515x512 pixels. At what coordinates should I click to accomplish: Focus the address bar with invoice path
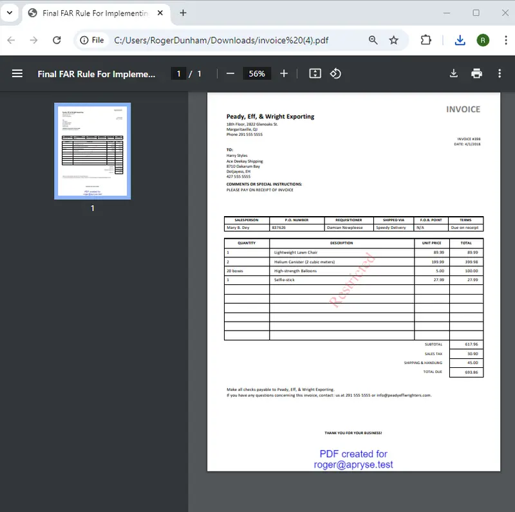tap(221, 40)
